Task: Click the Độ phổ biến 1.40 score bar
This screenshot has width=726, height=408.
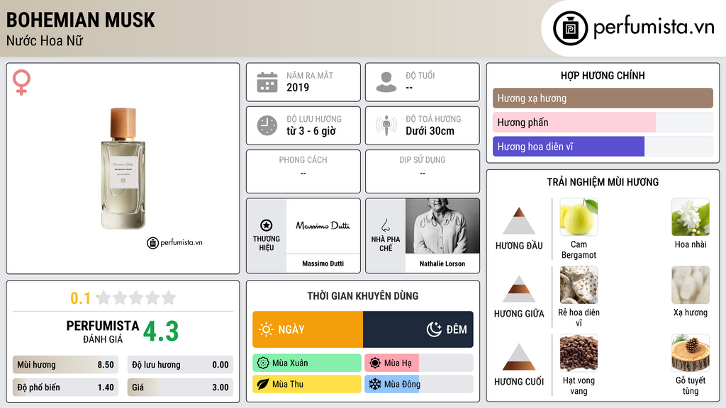Action: coord(65,387)
